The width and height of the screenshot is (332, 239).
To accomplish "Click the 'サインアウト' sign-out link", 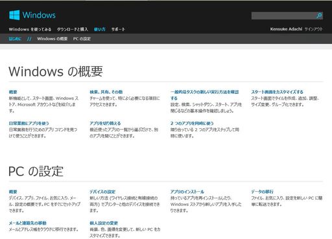I will [313, 29].
